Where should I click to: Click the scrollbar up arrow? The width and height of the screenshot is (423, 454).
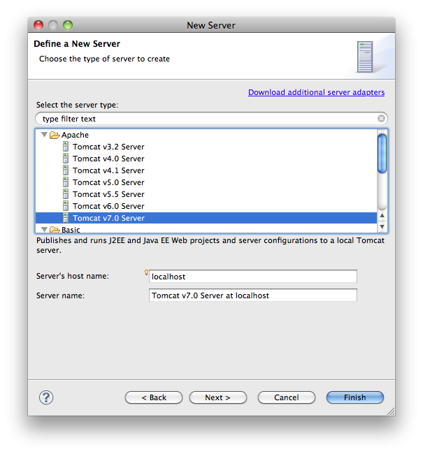tap(382, 215)
